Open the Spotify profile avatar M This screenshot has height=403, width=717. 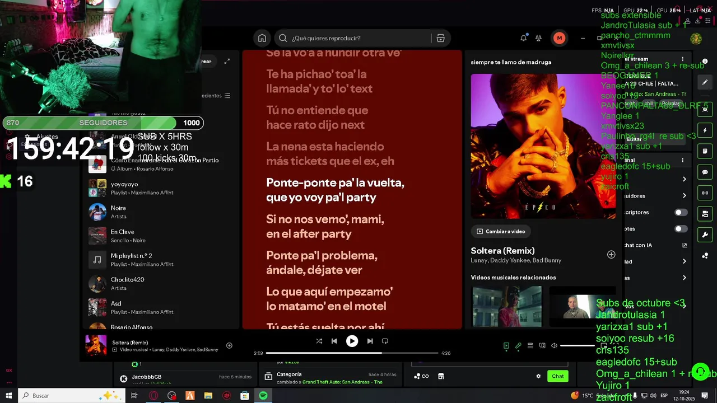click(559, 38)
